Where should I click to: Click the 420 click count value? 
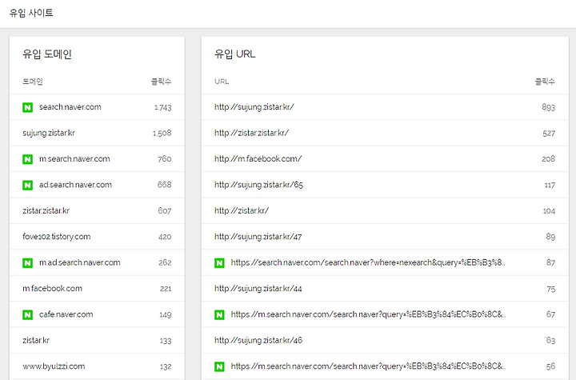(x=165, y=237)
